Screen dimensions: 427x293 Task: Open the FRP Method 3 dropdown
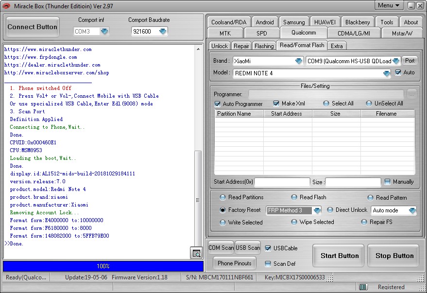[317, 210]
